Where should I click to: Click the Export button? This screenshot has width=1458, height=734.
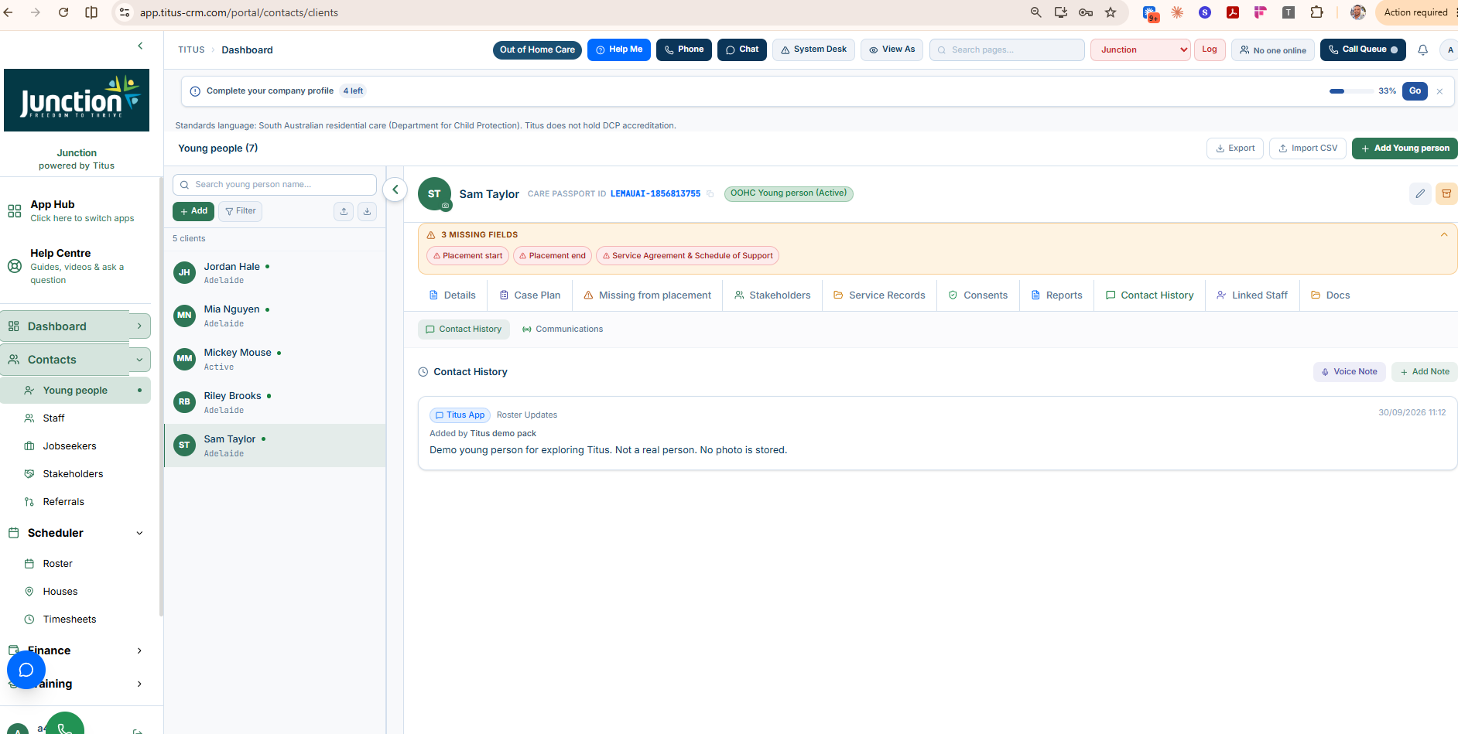pyautogui.click(x=1235, y=149)
